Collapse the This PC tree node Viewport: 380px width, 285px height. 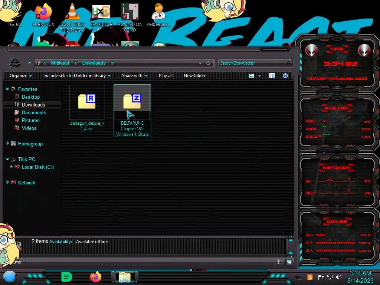click(7, 159)
